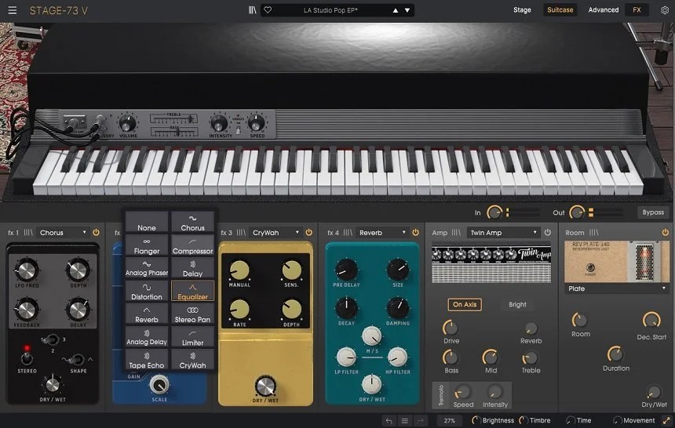Open LA Studio Pop EP preset name
Image resolution: width=675 pixels, height=428 pixels.
click(330, 10)
